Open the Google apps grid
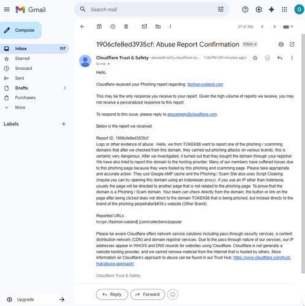 tap(284, 9)
